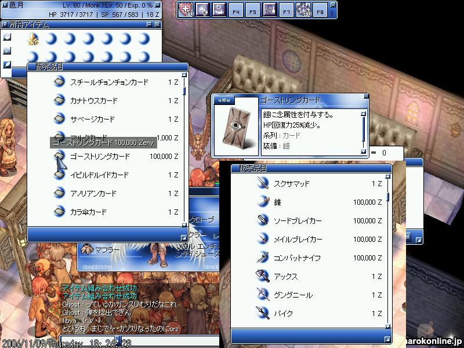The width and height of the screenshot is (464, 348).
Task: Select the "ゴーストリングカード" row name in the card shop
Action: tap(100, 157)
